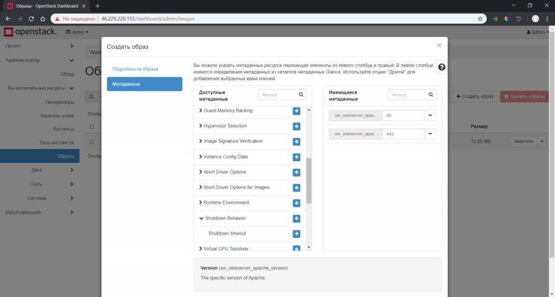Remove metadata row with value 443
This screenshot has width=555, height=297.
pyautogui.click(x=430, y=134)
